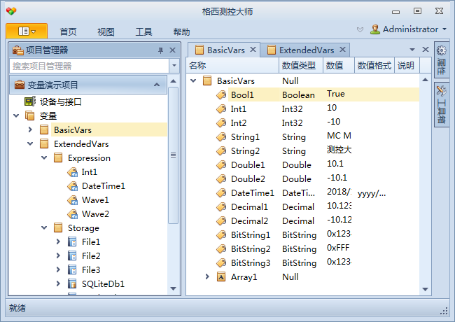Open the orange application menu button

tap(27, 31)
